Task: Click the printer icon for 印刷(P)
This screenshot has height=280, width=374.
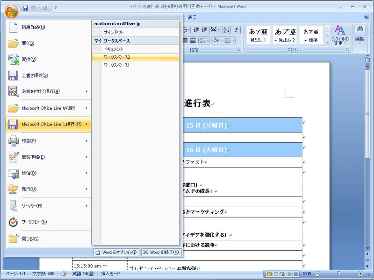Action: (14, 141)
